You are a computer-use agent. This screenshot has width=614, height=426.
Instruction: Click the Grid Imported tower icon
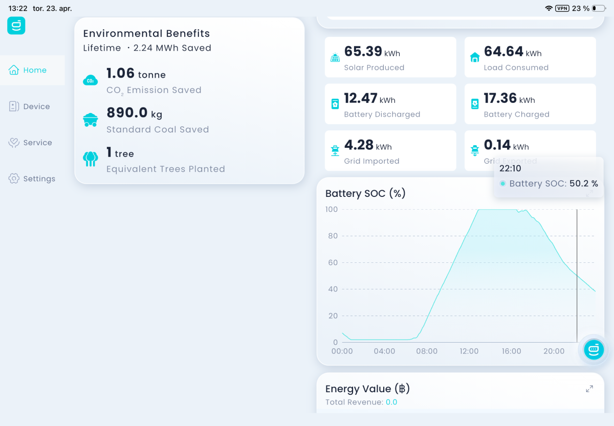point(335,151)
